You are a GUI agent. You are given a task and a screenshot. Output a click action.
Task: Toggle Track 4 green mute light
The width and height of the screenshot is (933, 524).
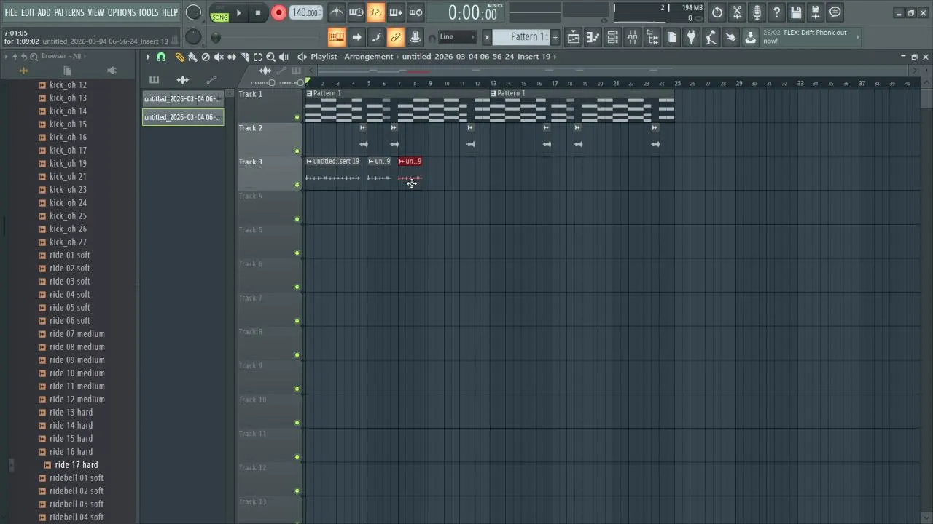[x=297, y=219]
